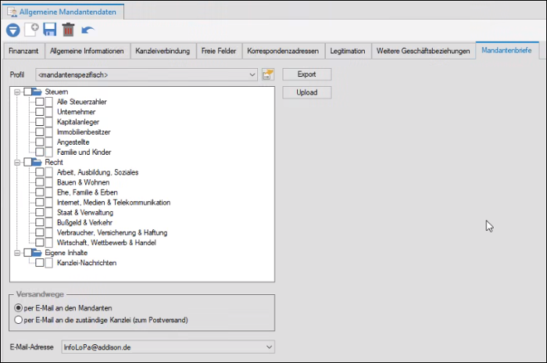Select the Steuern folder icon
The height and width of the screenshot is (363, 547).
[x=37, y=92]
